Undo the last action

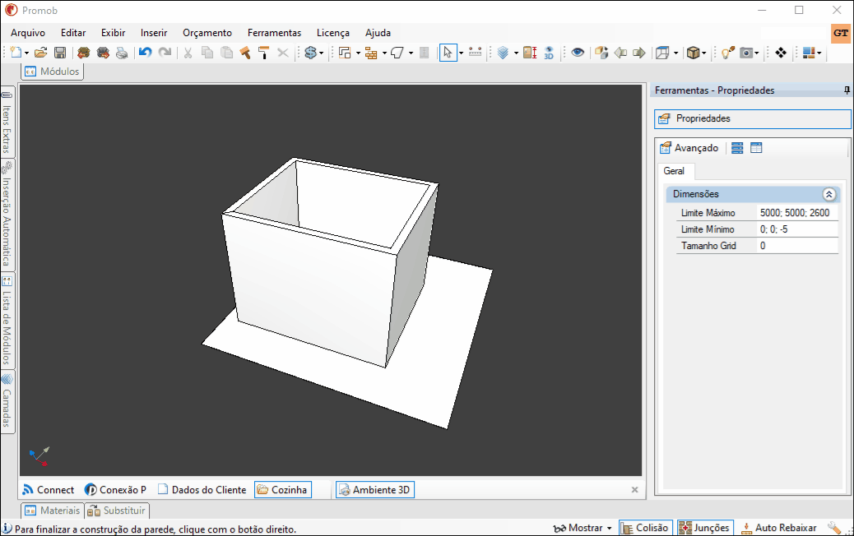(x=145, y=53)
